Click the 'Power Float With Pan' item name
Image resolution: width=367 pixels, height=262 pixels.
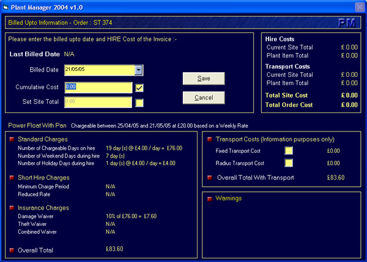(x=37, y=126)
